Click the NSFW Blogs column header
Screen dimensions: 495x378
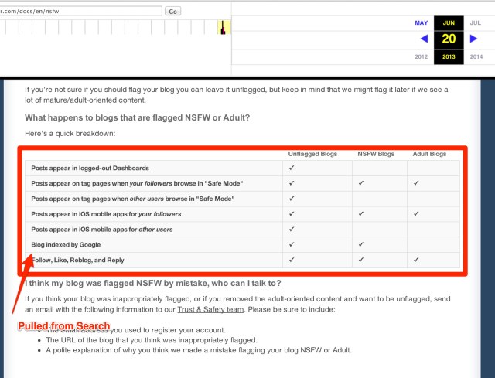pyautogui.click(x=376, y=154)
